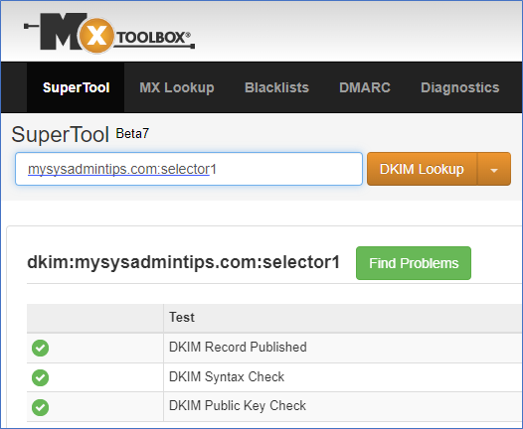Click the Find Problems button
The height and width of the screenshot is (429, 523).
coord(414,263)
